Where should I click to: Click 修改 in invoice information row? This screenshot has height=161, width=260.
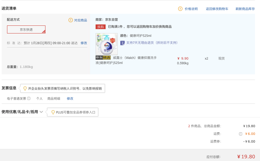click(x=70, y=98)
